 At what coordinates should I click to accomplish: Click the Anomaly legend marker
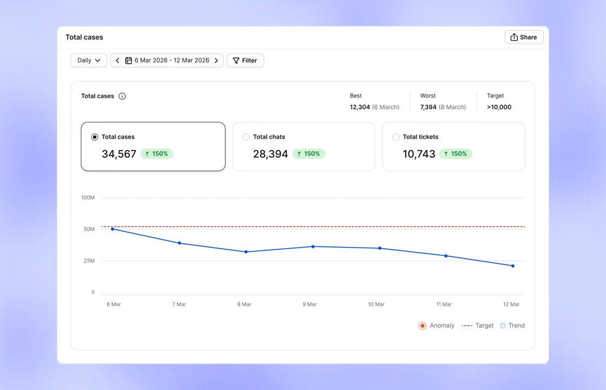(423, 326)
